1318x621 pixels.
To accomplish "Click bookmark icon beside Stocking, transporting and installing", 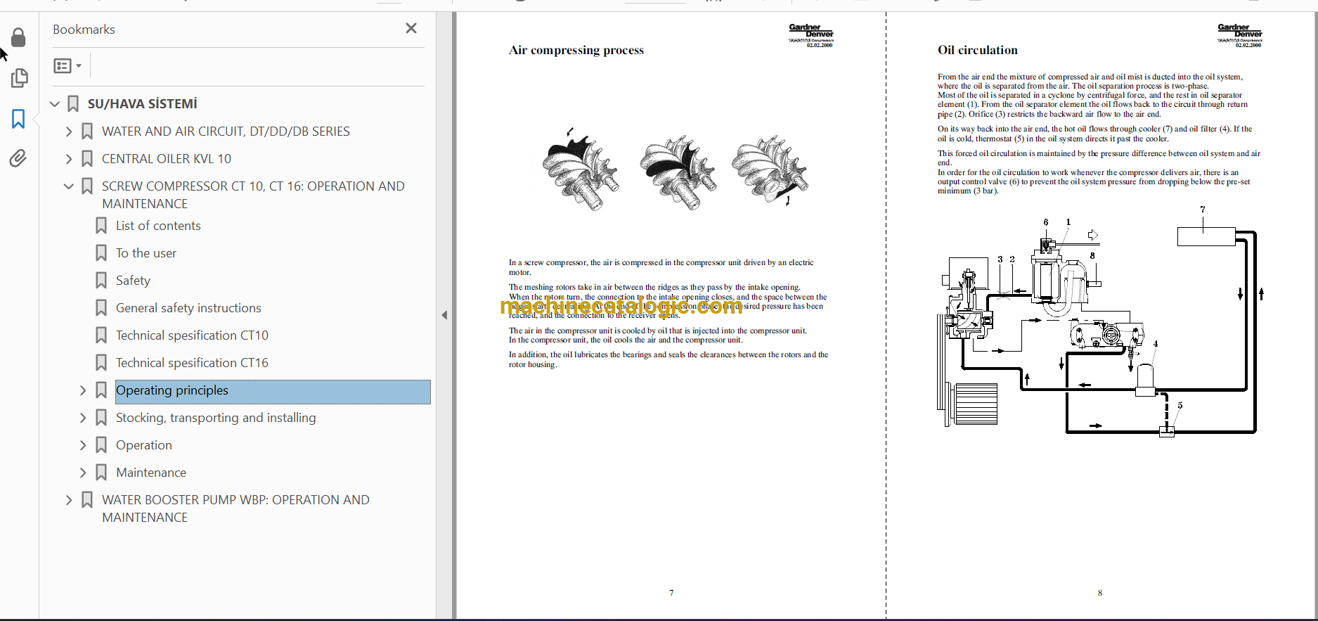I will (101, 418).
